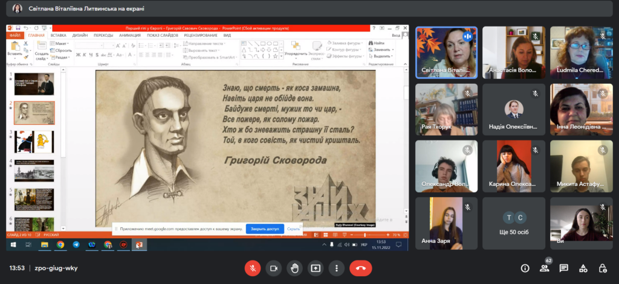Show the participants list
619x284 pixels.
(x=544, y=268)
